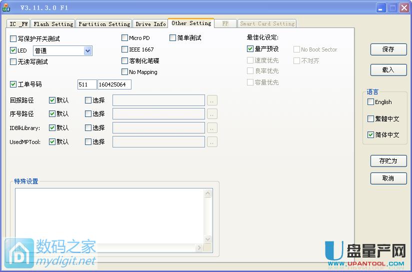Click the IDBlkLibrary path text field
The width and height of the screenshot is (412, 272).
158,127
